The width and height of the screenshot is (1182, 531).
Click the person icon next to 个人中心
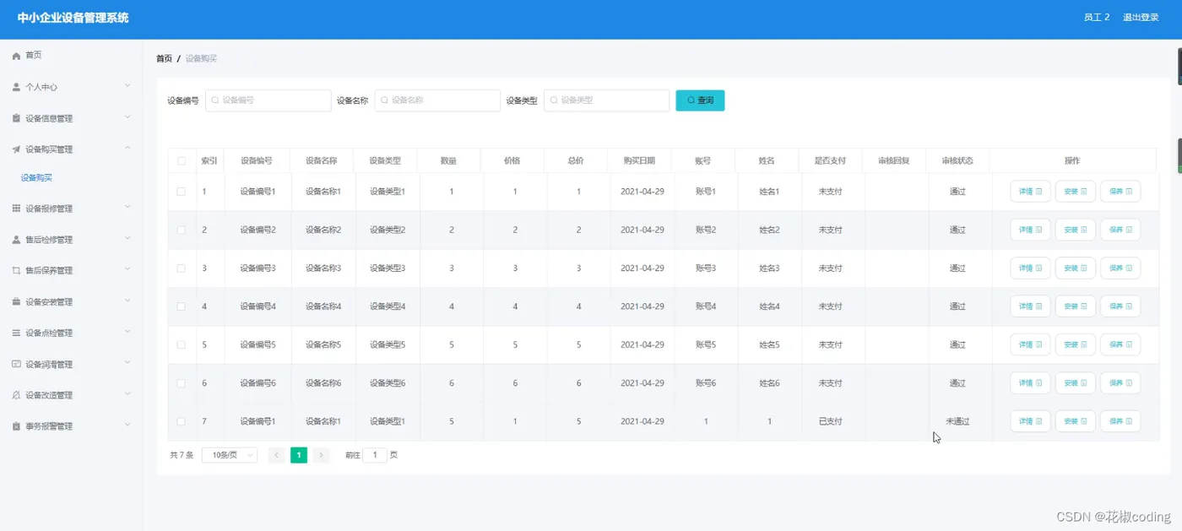pos(16,87)
